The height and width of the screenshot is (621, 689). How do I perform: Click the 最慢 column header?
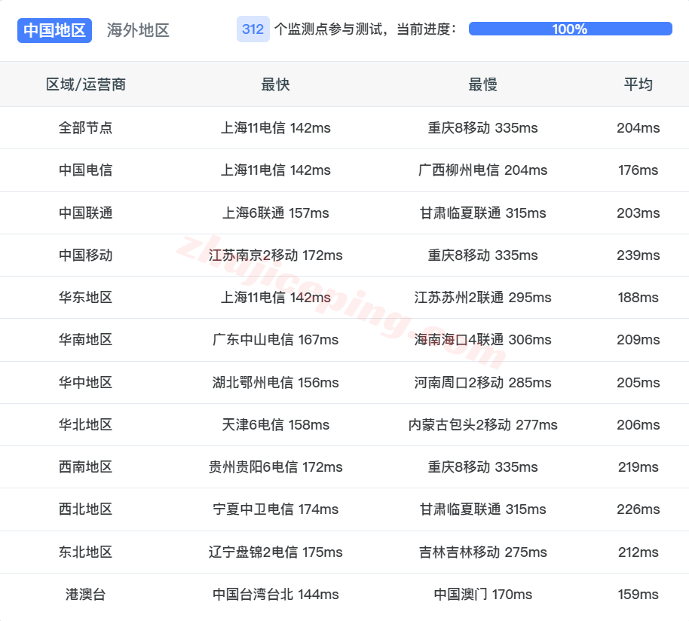pyautogui.click(x=482, y=84)
